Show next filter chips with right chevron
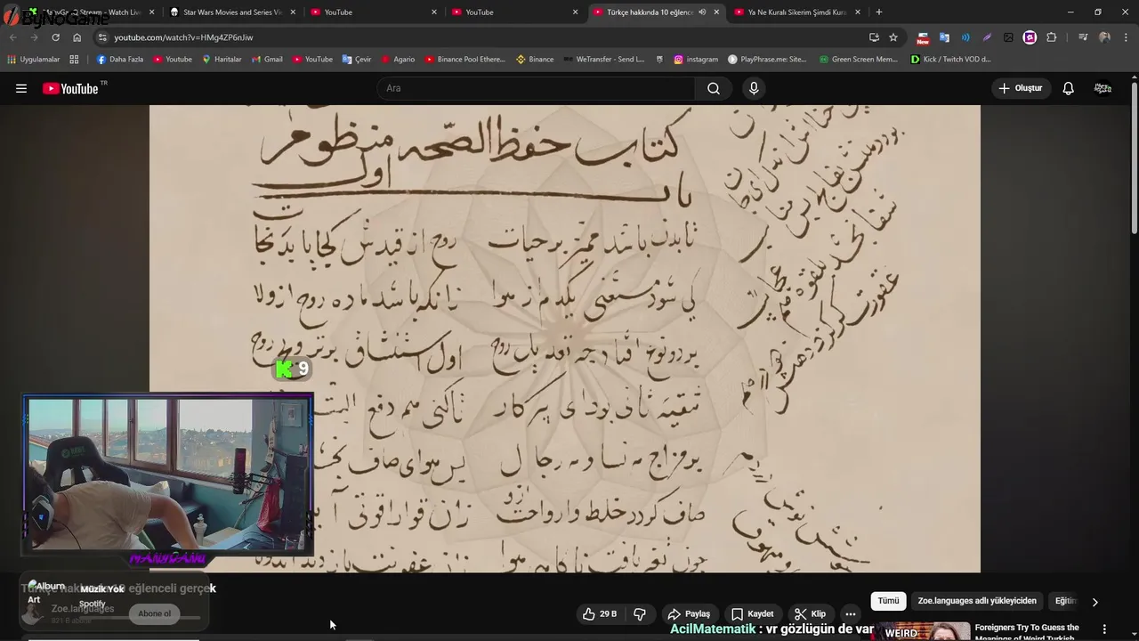The height and width of the screenshot is (641, 1139). (1095, 602)
